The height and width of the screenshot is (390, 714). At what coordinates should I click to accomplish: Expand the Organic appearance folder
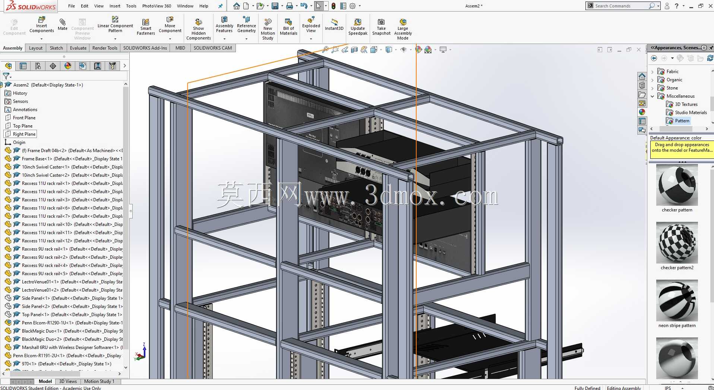pos(652,80)
